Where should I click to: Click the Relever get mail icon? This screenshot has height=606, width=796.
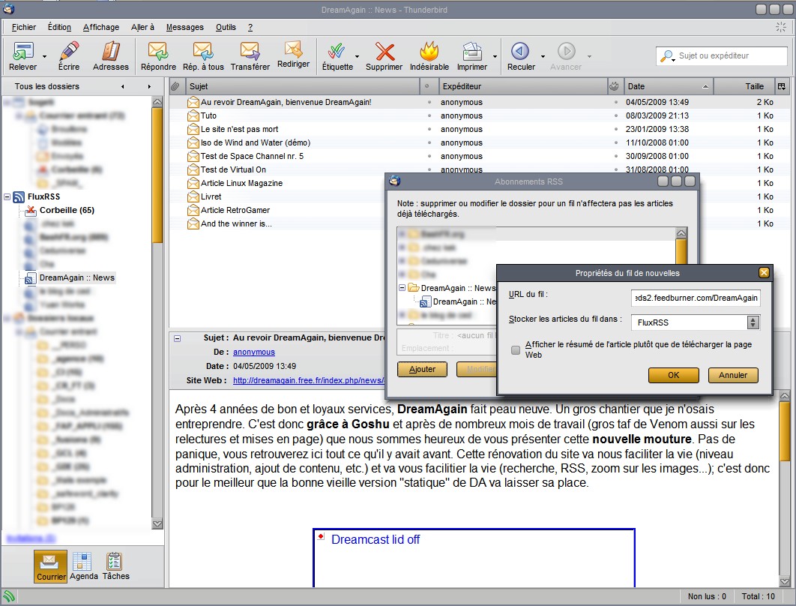pyautogui.click(x=22, y=51)
